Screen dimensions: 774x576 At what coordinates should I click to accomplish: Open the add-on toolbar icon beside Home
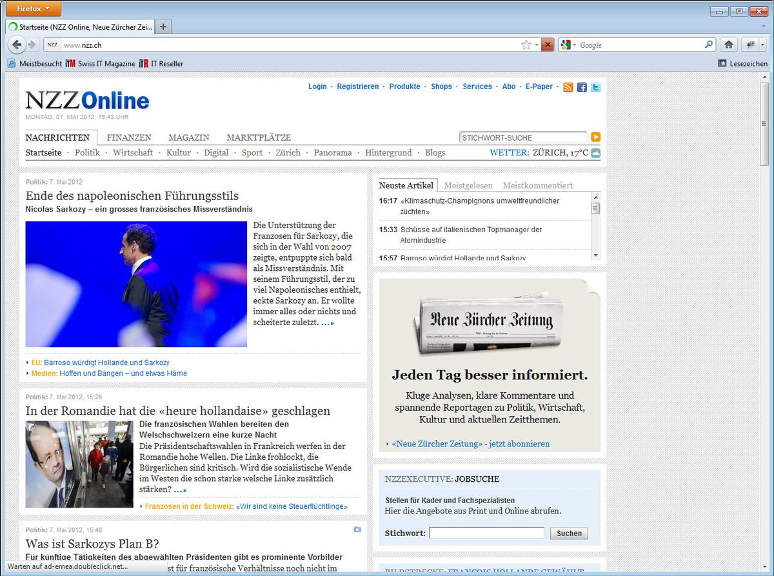[x=750, y=45]
